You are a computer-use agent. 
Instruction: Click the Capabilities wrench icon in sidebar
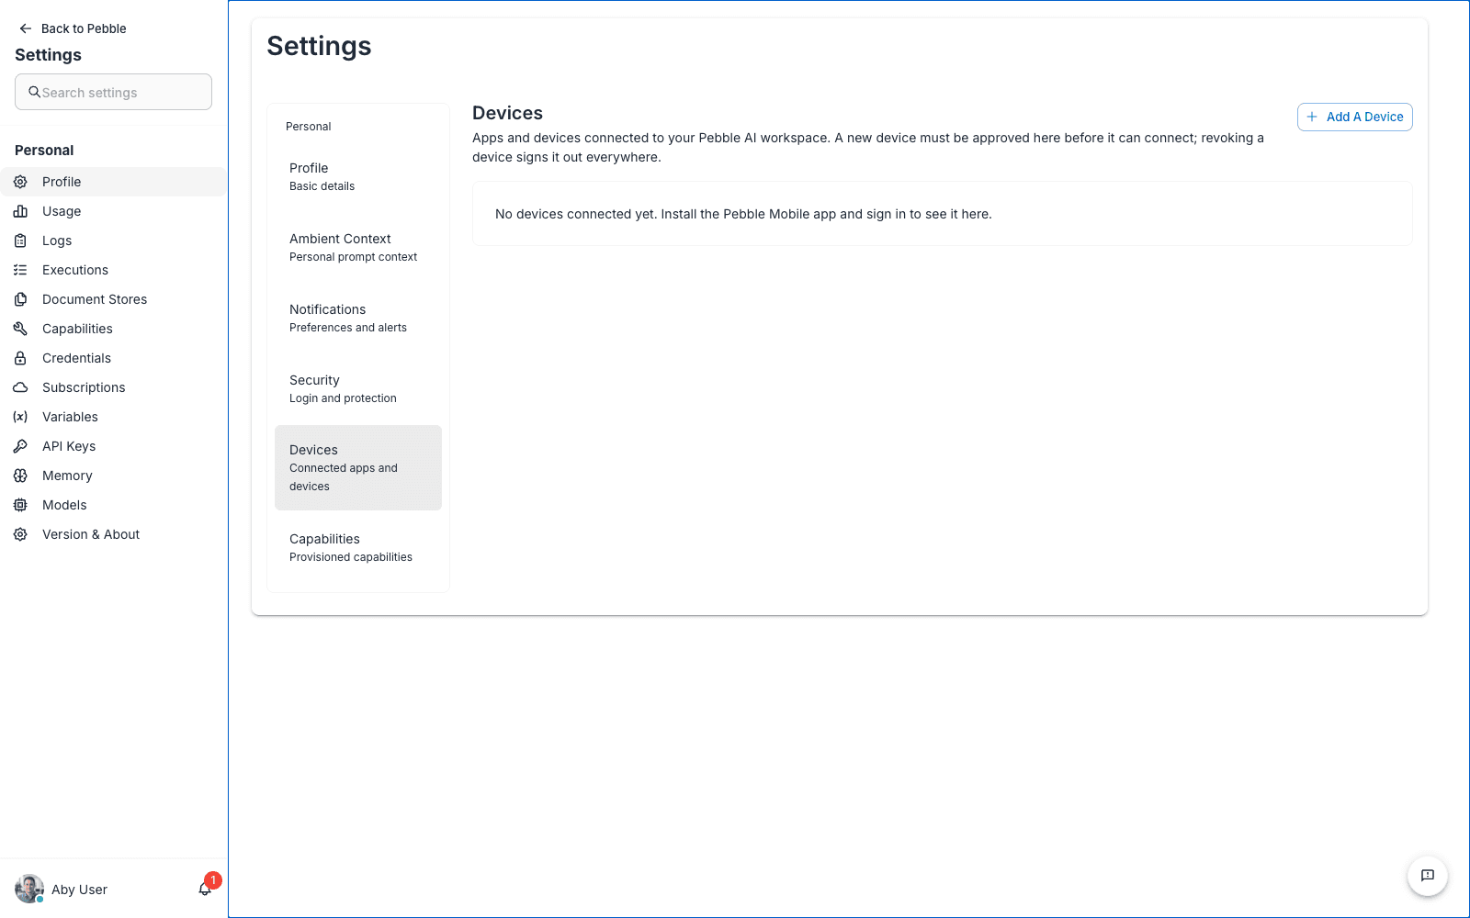[x=20, y=329]
